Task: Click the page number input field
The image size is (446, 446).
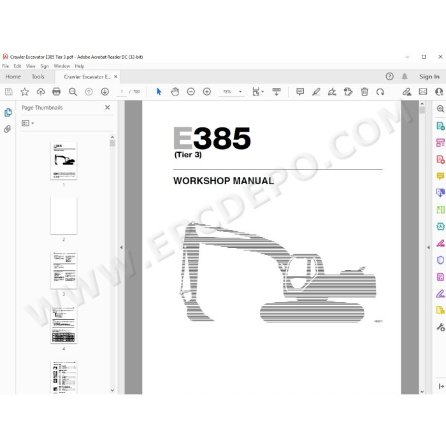Action: tap(122, 92)
